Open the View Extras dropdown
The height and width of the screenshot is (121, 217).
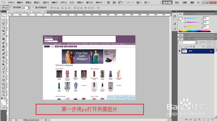click(121, 3)
